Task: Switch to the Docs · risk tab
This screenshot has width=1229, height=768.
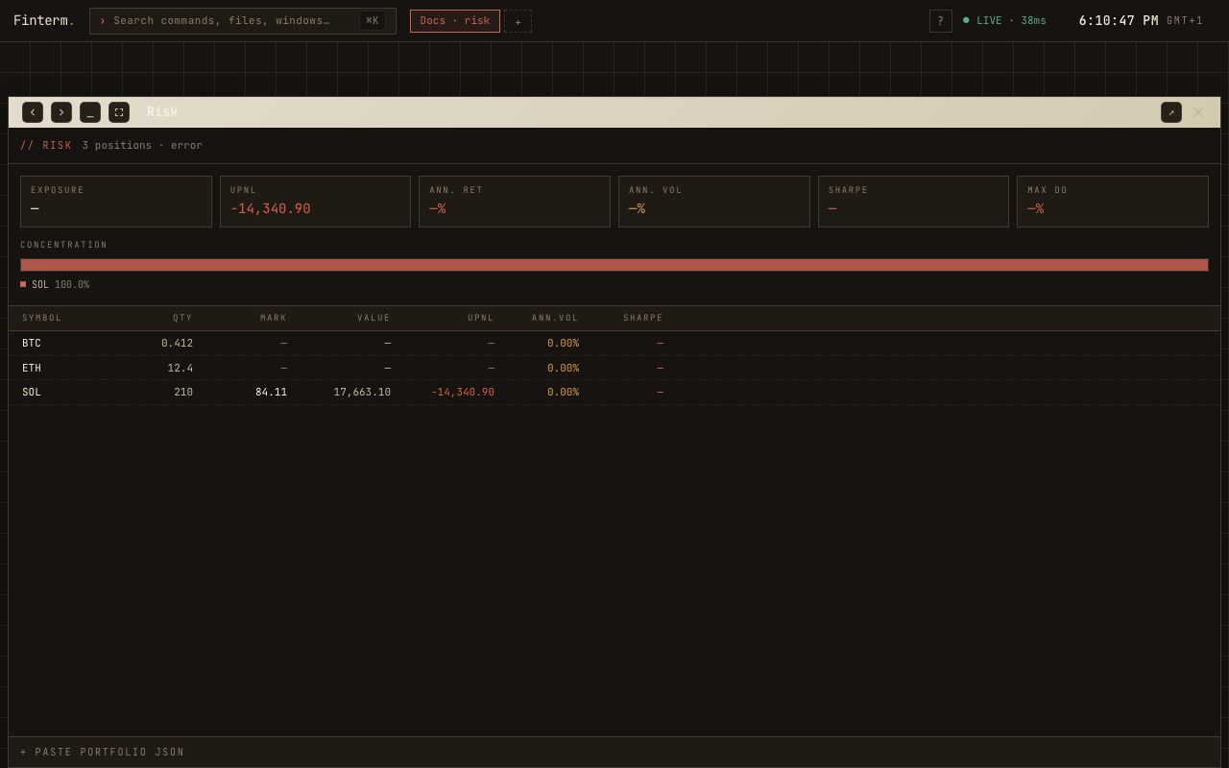Action: 455,21
